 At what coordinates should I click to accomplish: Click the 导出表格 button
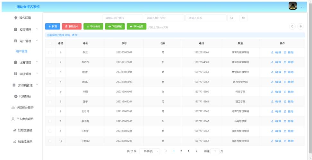click(x=93, y=26)
